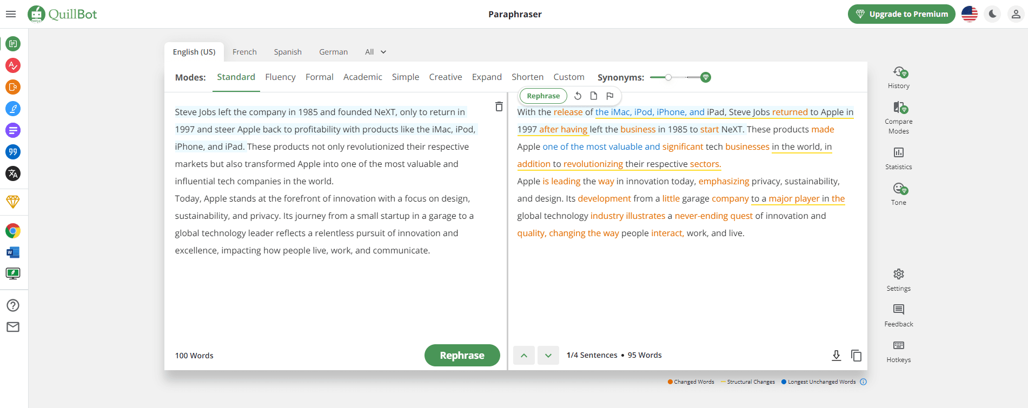
Task: Open the History panel
Action: [x=898, y=77]
